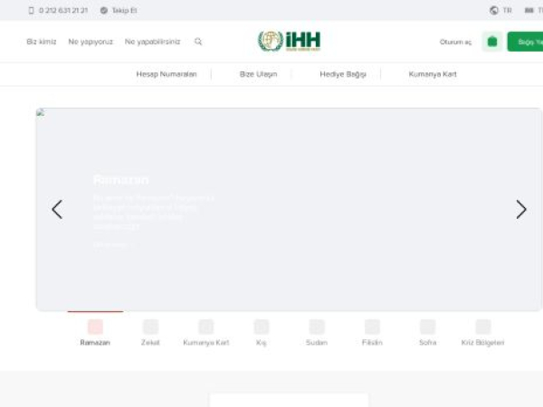Open Ne yapıyoruz menu
Viewport: 543px width, 407px height.
pyautogui.click(x=90, y=42)
